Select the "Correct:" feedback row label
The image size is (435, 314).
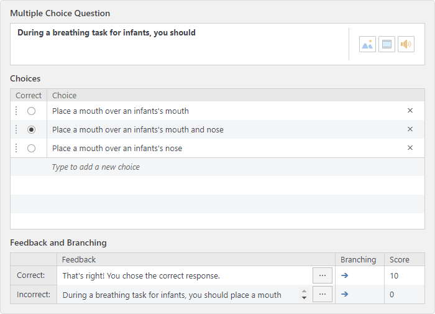(x=31, y=275)
